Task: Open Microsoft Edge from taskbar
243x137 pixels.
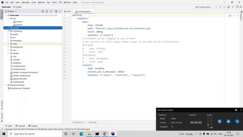Action: pos(81,134)
